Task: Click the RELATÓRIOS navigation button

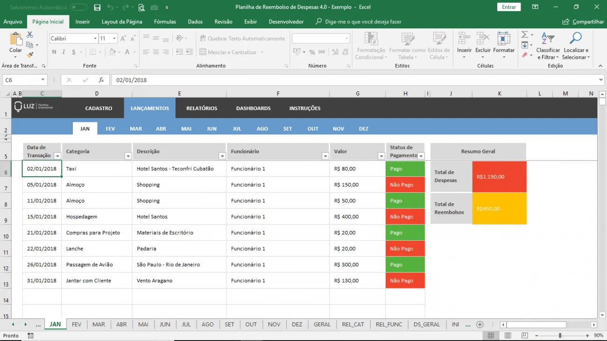Action: tap(202, 108)
